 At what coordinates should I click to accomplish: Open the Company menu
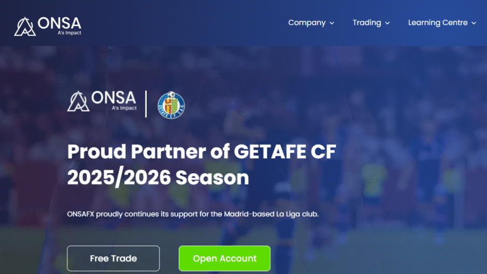coord(311,23)
